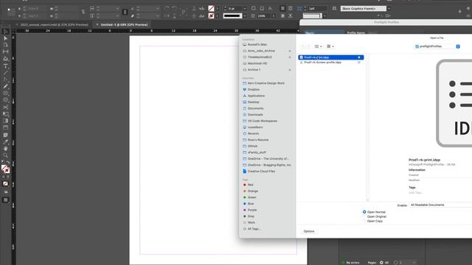
Task: Open the stroke weight dropdown showing 0 pt
Action: pos(244,8)
